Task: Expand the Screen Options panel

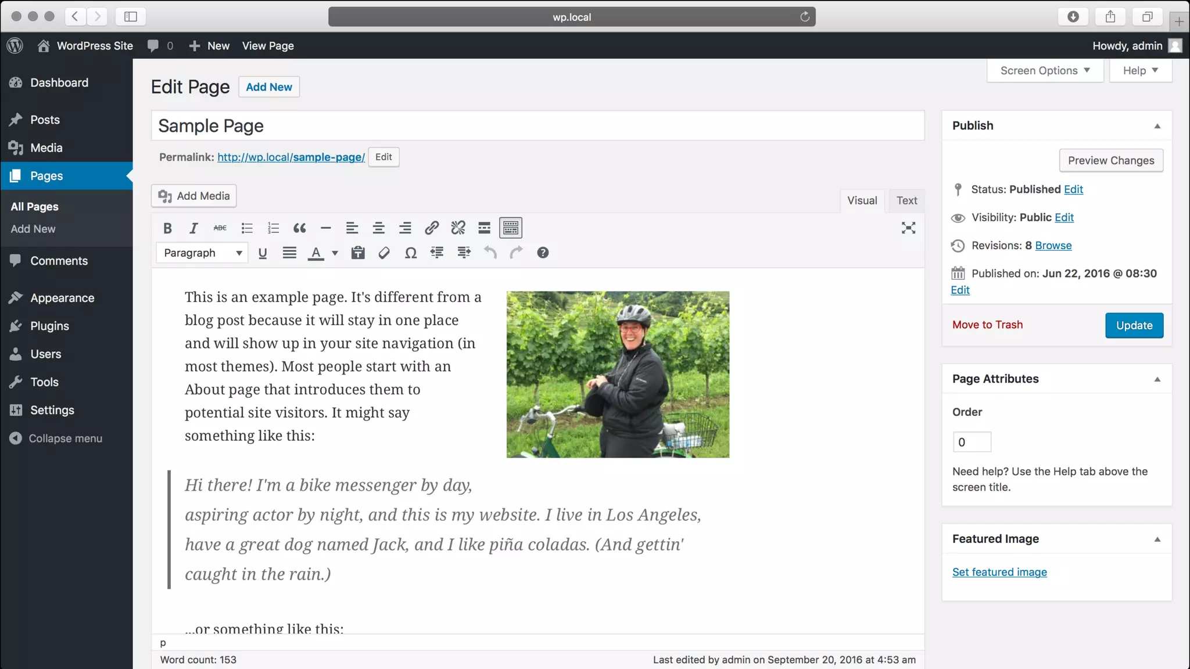Action: pyautogui.click(x=1044, y=70)
